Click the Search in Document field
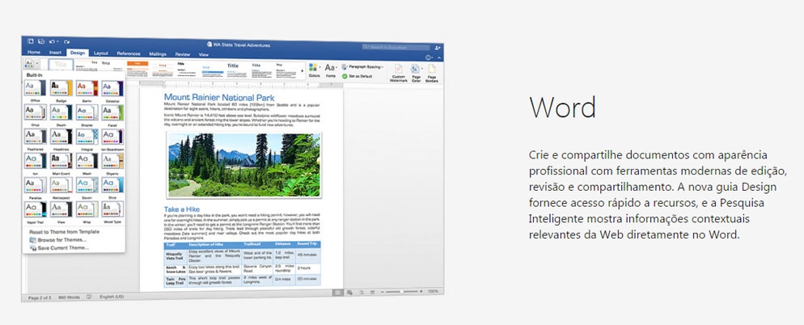The height and width of the screenshot is (325, 804). click(396, 47)
